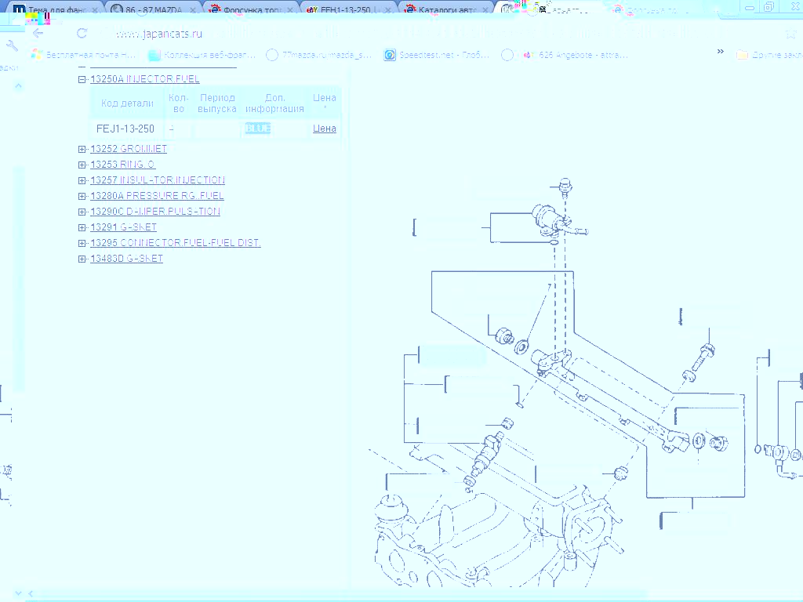The image size is (803, 602).
Task: Click the highlighted BLUE info cell
Action: click(x=258, y=129)
